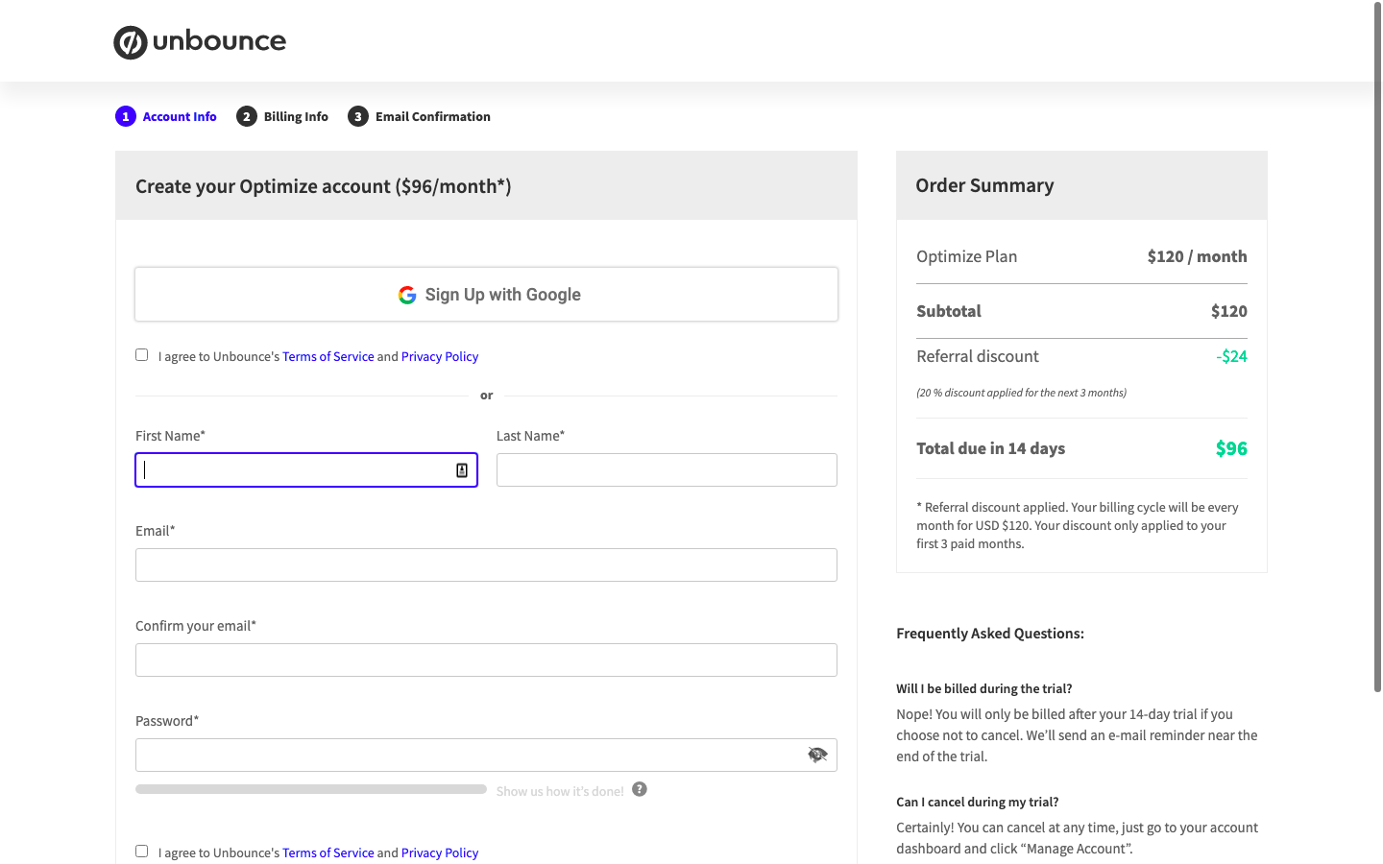Click step 3 circle for Email Confirmation
Viewport: 1383px width, 864px height.
pos(358,116)
